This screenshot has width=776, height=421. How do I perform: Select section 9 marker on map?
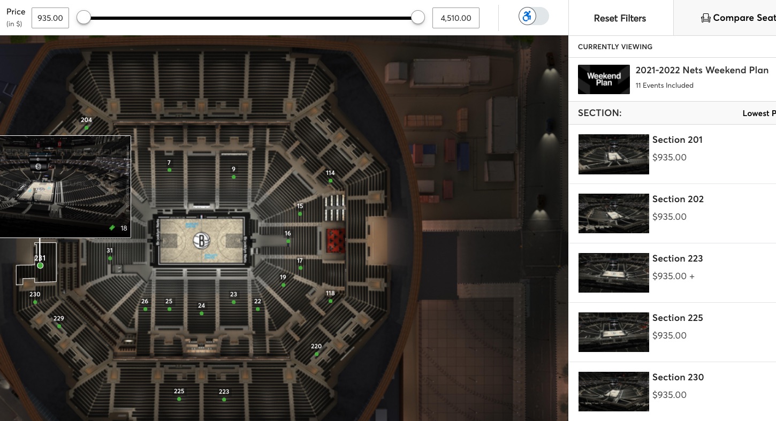pyautogui.click(x=233, y=177)
